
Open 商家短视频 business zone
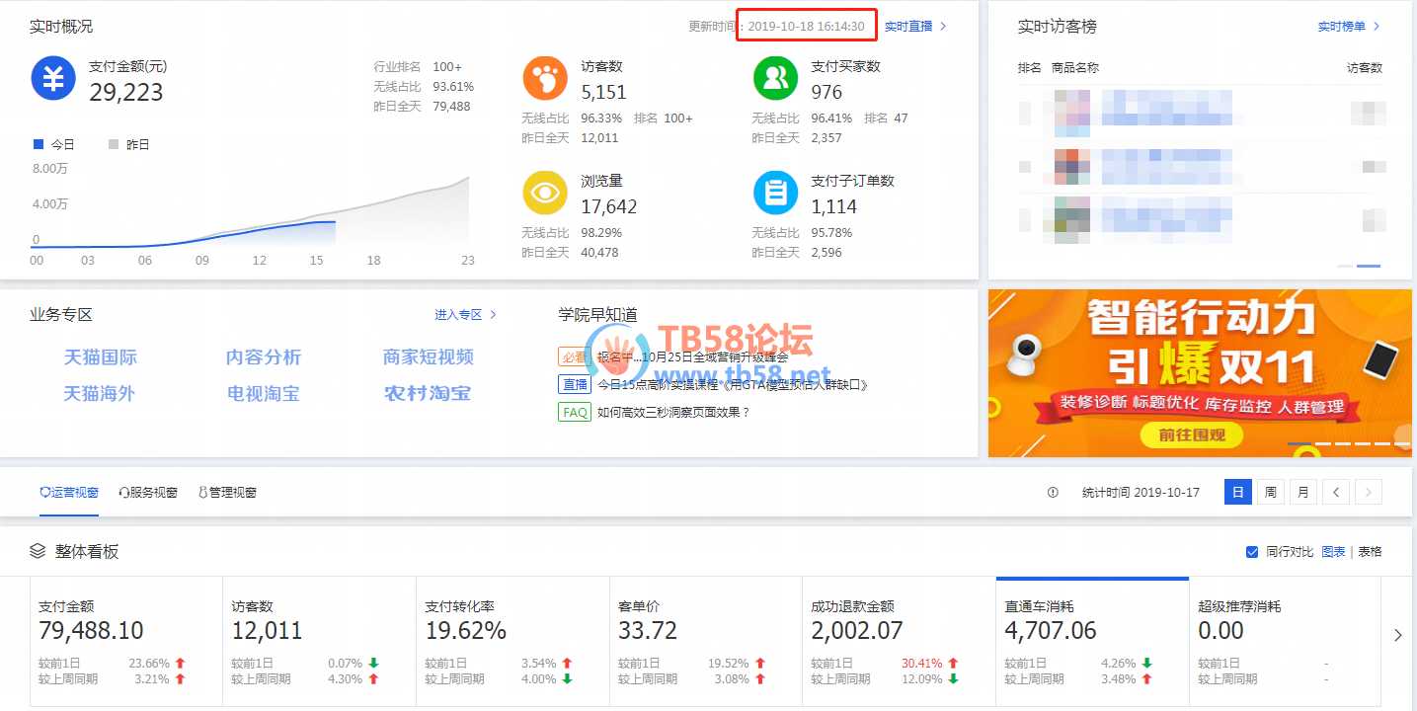click(x=429, y=357)
